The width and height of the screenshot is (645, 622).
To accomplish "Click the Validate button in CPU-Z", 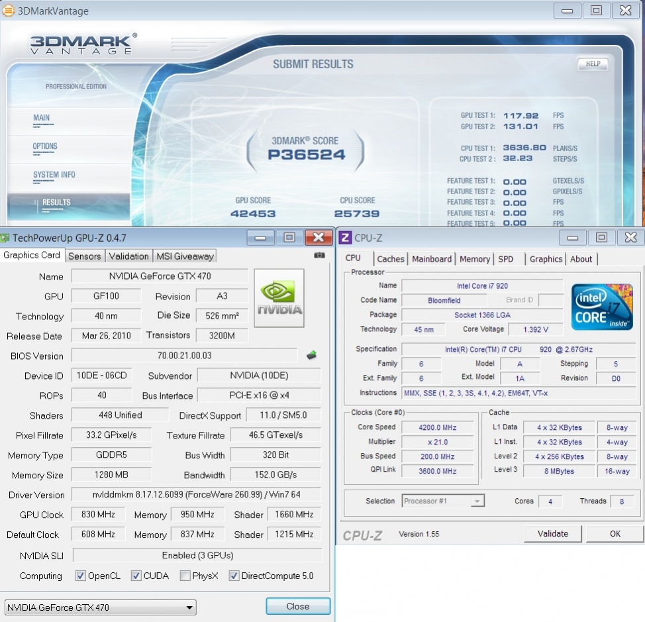I will (x=552, y=533).
